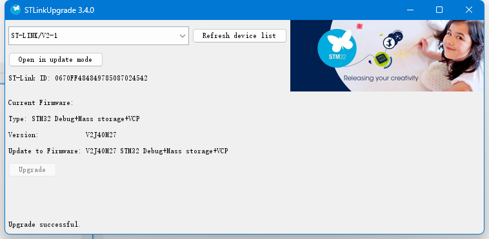Click the greyed-out Upgrade button

[32, 170]
